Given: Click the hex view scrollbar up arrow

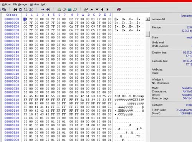Looking at the screenshot, I should (147, 19).
